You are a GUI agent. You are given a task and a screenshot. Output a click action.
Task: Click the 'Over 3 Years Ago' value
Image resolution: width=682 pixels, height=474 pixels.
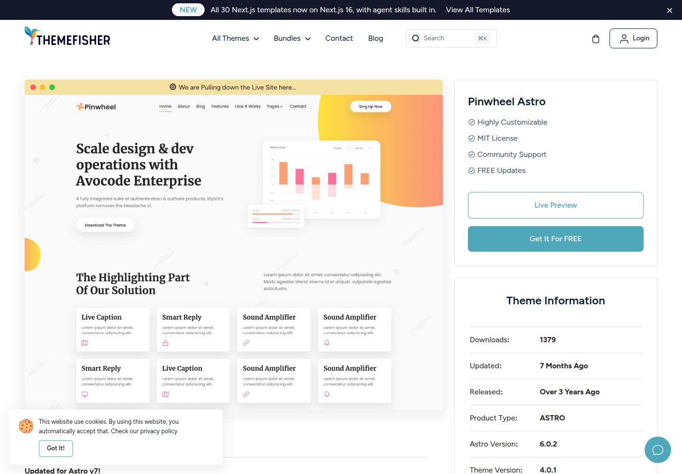click(x=570, y=392)
